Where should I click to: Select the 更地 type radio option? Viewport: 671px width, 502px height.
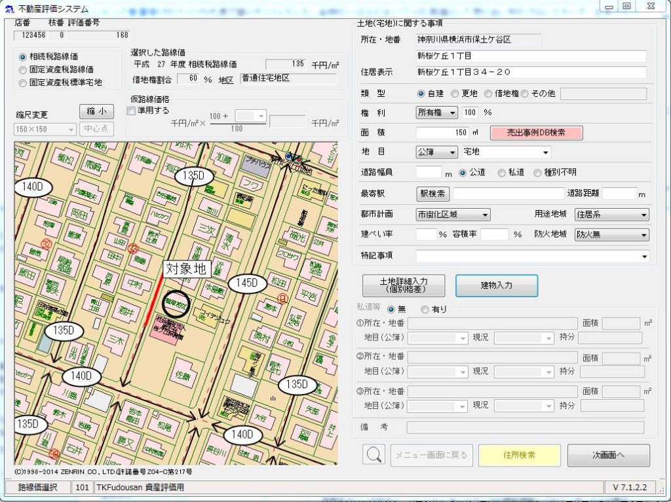click(455, 94)
